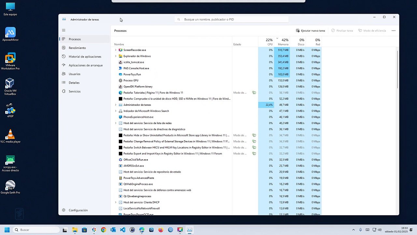Open VMware Workstation Pro desktop shortcut
Viewport: 417px width, 235px height.
(x=10, y=61)
